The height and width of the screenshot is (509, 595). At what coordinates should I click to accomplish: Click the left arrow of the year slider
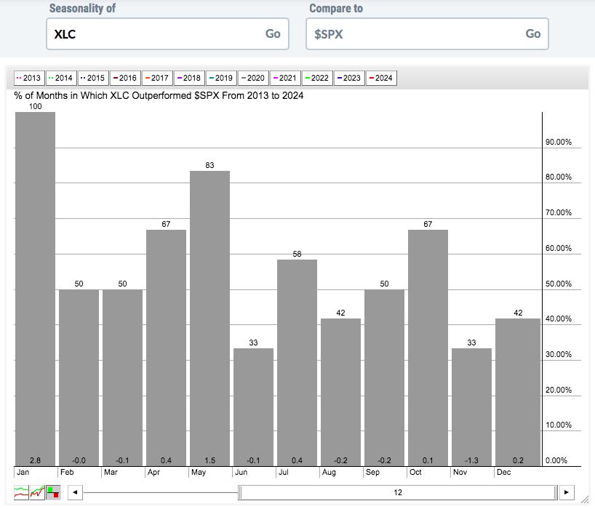[x=75, y=492]
